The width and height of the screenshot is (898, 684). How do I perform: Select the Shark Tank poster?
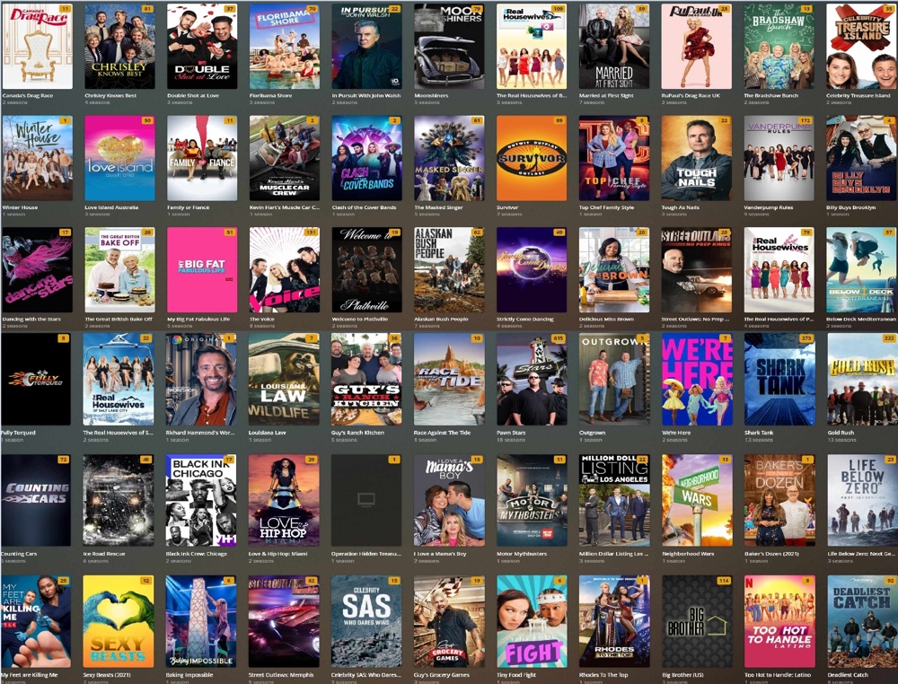(779, 379)
